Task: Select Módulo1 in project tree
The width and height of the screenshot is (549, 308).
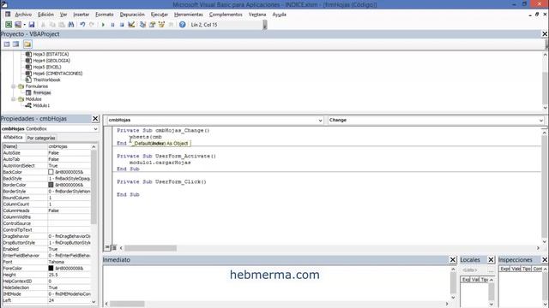Action: click(x=41, y=105)
